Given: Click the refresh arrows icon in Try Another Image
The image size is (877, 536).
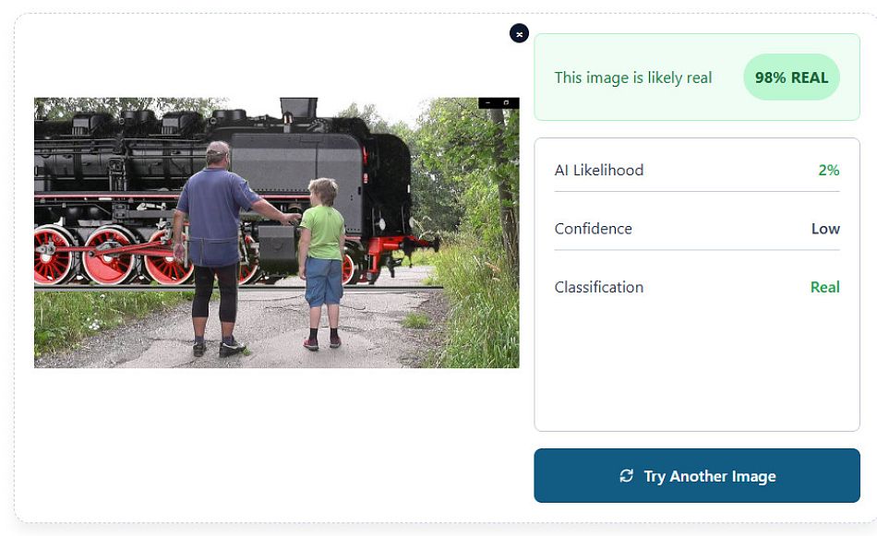Looking at the screenshot, I should [627, 476].
